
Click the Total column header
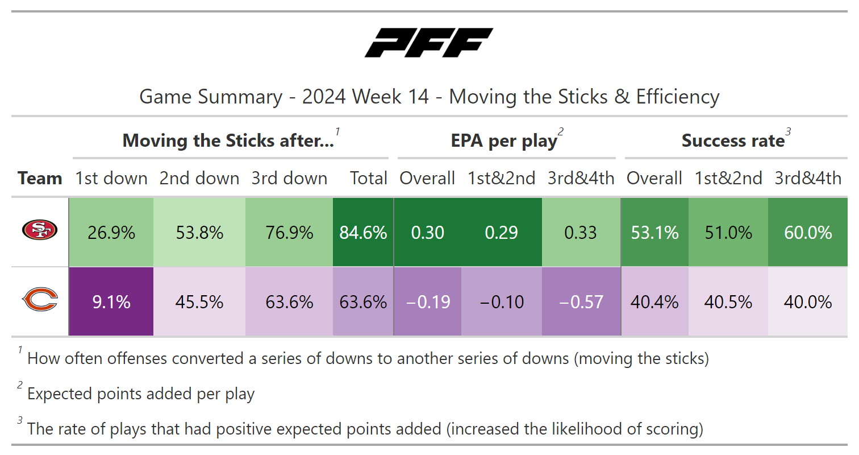click(369, 178)
